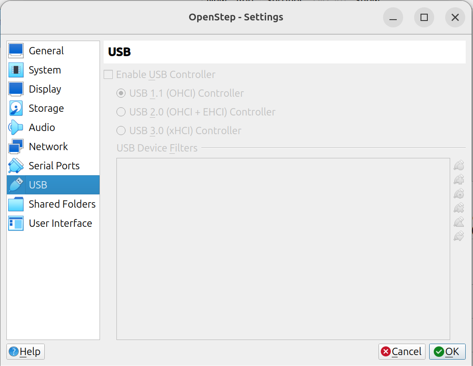Click the edit selected USB filter icon

(x=459, y=193)
